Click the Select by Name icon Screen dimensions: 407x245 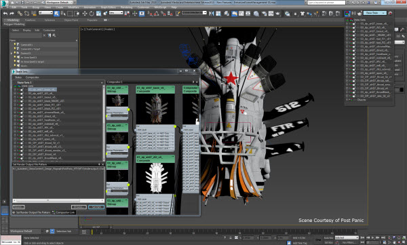pos(63,14)
